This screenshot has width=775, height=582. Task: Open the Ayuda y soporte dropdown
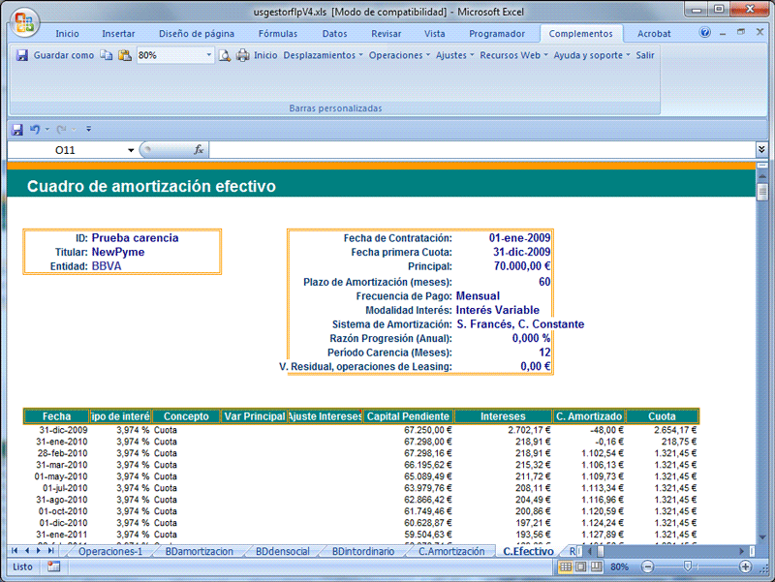pos(592,55)
